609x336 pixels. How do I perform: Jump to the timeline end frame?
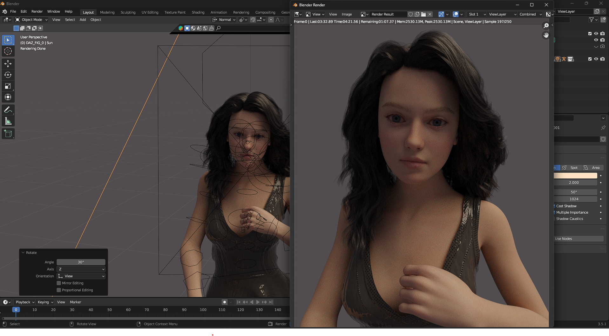coord(270,302)
